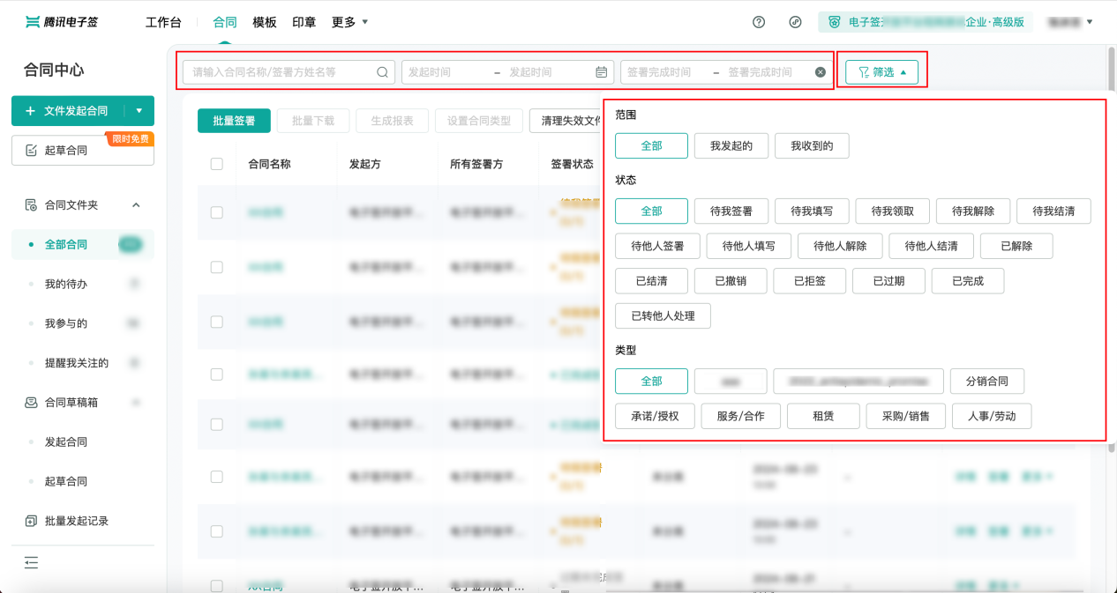Viewport: 1117px width, 593px height.
Task: Collapse the 合同文件夹 folder section
Action: [136, 205]
